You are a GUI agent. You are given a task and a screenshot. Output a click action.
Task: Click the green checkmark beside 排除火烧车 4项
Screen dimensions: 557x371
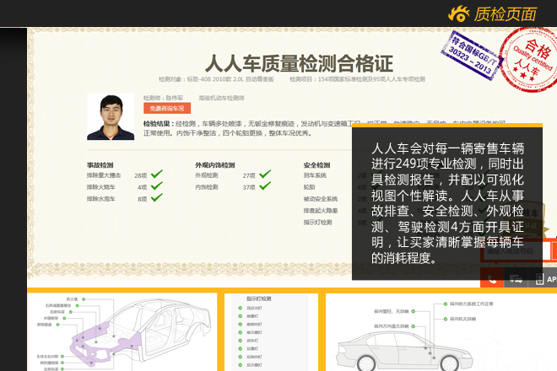coord(157,185)
